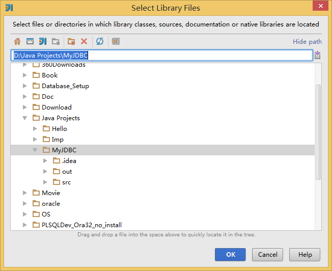Viewport: 332px width, 271px height.
Task: Select the Hello row label
Action: coord(60,128)
